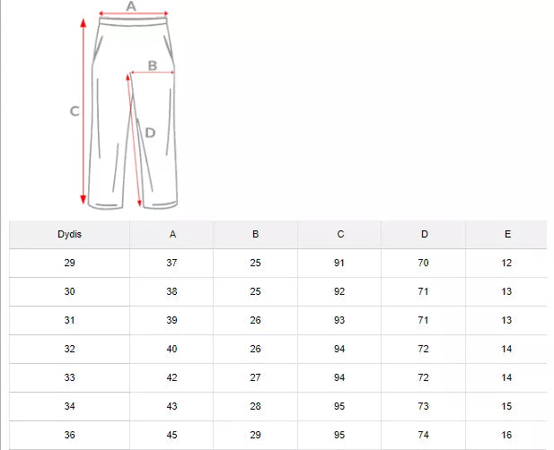The height and width of the screenshot is (450, 554).
Task: Click size 30 in the Dydis column
Action: (x=70, y=291)
